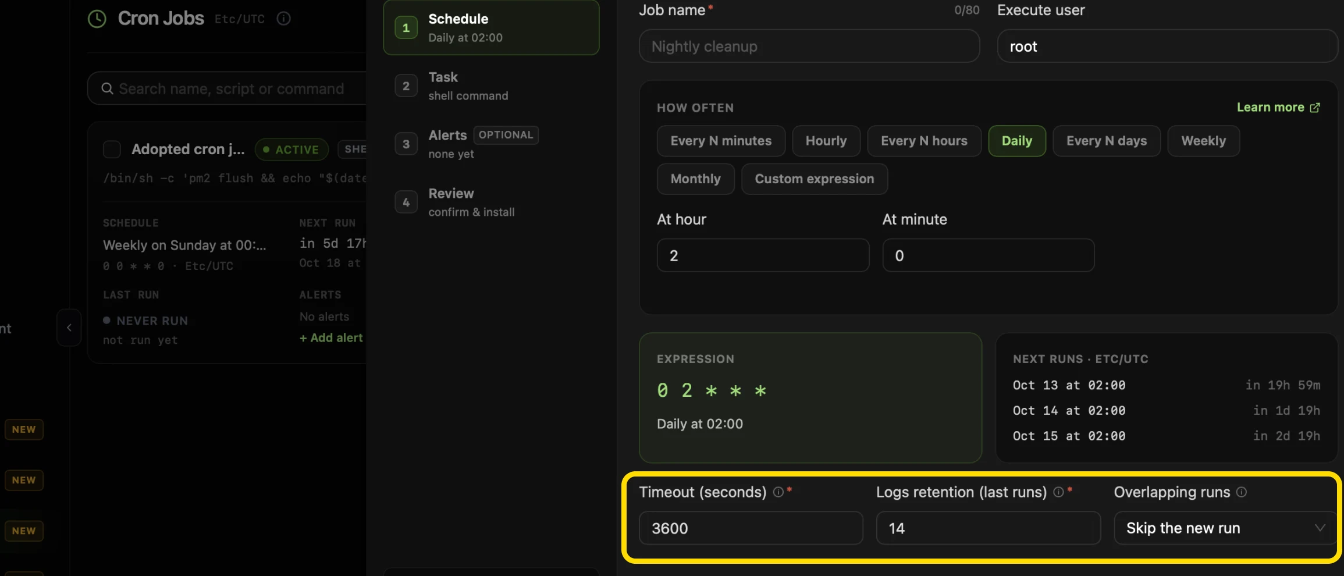1344x576 pixels.
Task: Click the Oct 14 at 02:00 next run
Action: coord(1069,411)
